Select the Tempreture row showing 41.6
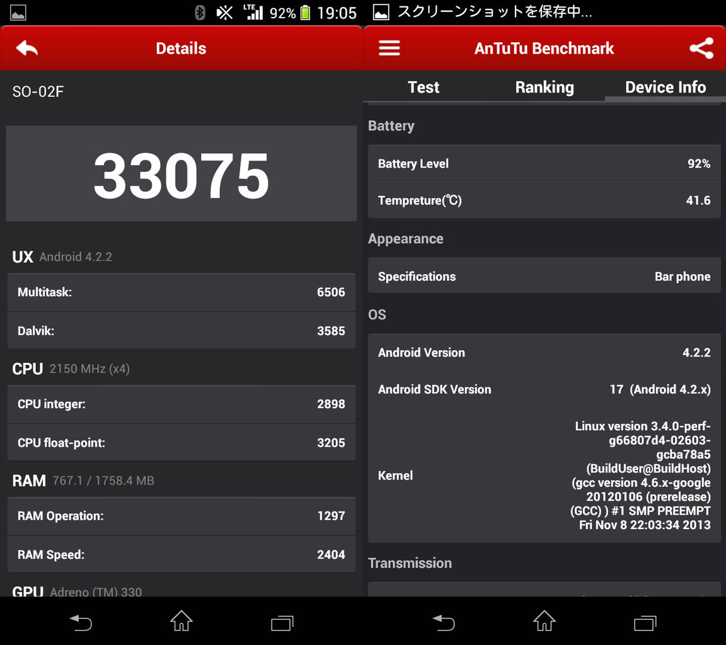The width and height of the screenshot is (726, 645). pos(544,200)
